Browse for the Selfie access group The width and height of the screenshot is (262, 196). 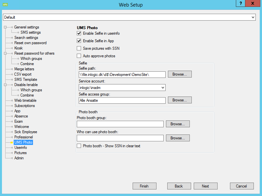click(x=180, y=100)
